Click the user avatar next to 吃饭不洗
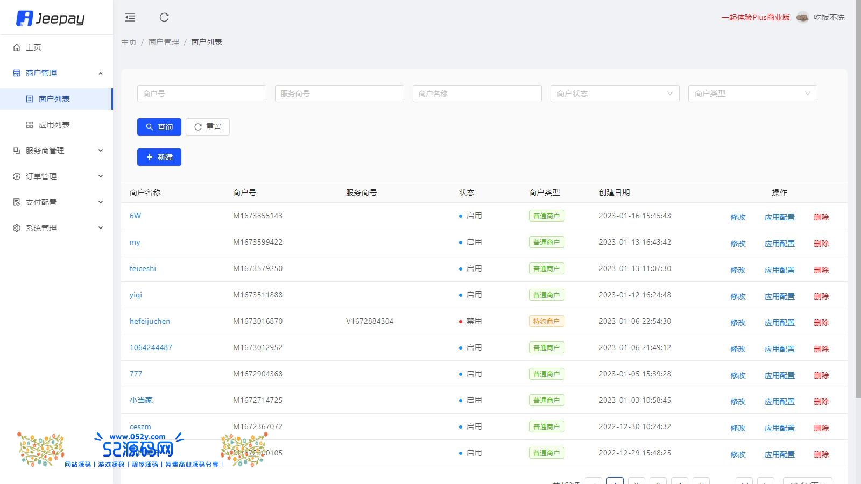The image size is (861, 484). (x=802, y=17)
